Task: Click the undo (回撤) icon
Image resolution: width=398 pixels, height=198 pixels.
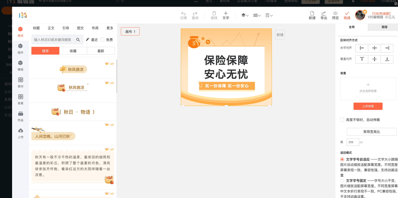Action: tap(184, 14)
